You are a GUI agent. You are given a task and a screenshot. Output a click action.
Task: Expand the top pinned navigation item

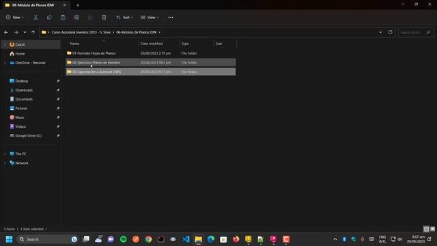click(5, 44)
